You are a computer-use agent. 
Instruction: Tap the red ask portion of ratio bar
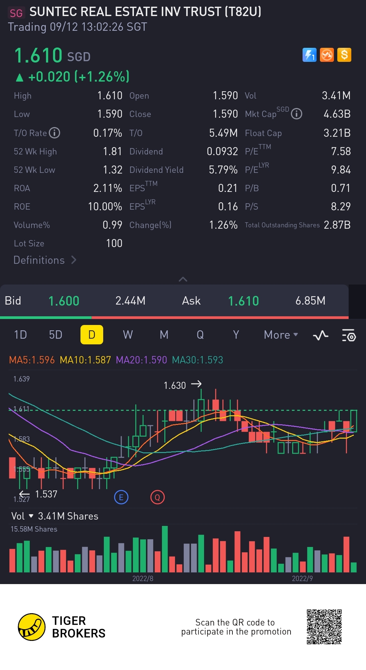pos(220,317)
